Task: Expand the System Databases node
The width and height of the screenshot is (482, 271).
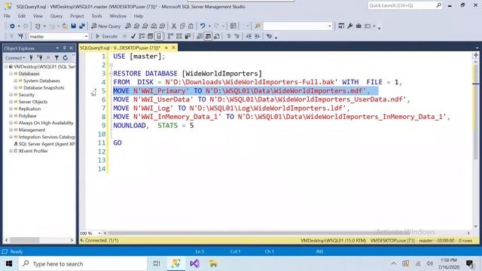Action: (15, 81)
